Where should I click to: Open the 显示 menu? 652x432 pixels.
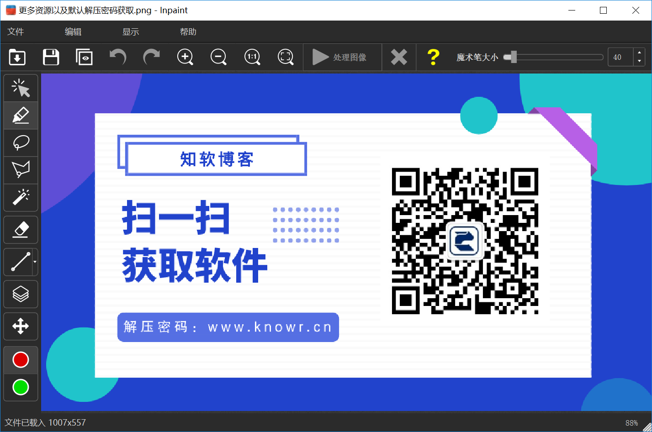click(131, 32)
